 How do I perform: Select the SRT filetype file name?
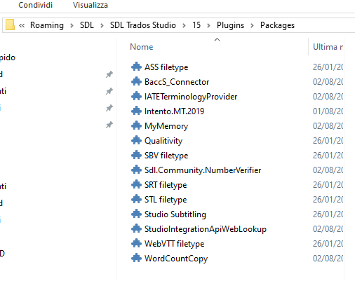[166, 185]
